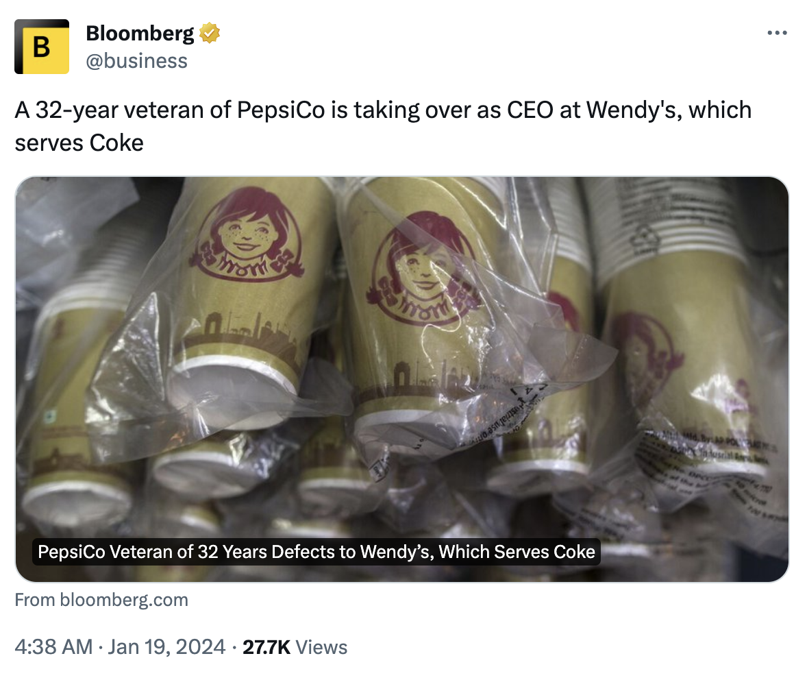This screenshot has width=807, height=680.
Task: Click the word "Coke" in the tweet text
Action: point(116,143)
